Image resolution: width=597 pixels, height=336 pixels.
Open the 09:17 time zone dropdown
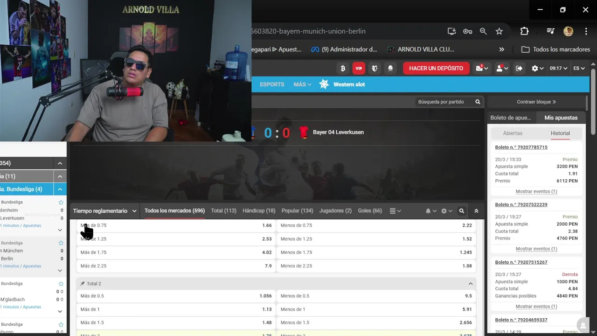pyautogui.click(x=558, y=68)
